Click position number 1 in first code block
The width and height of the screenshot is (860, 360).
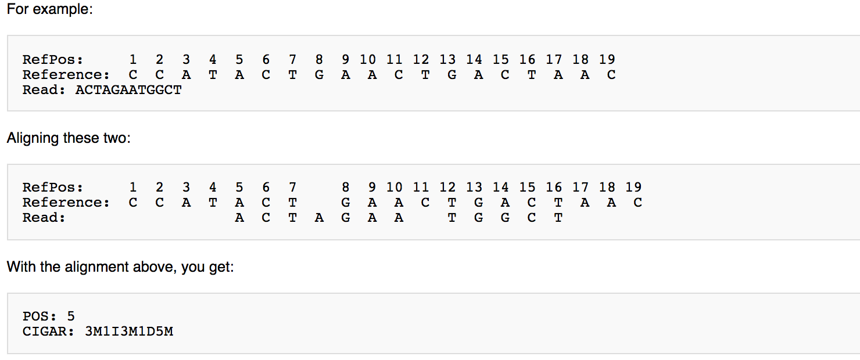(x=133, y=59)
